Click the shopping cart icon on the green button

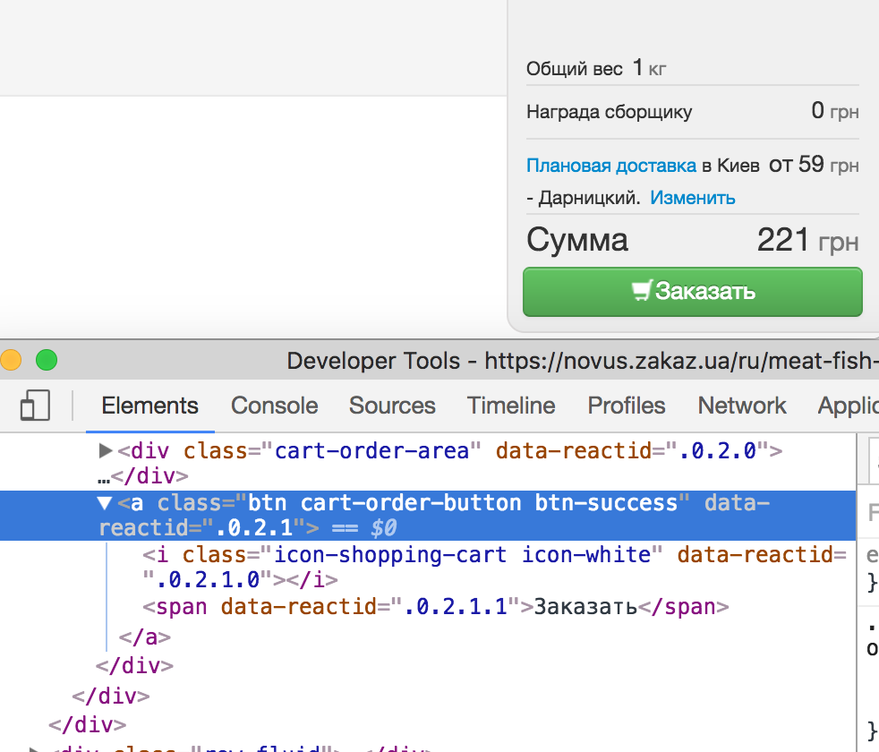[641, 291]
